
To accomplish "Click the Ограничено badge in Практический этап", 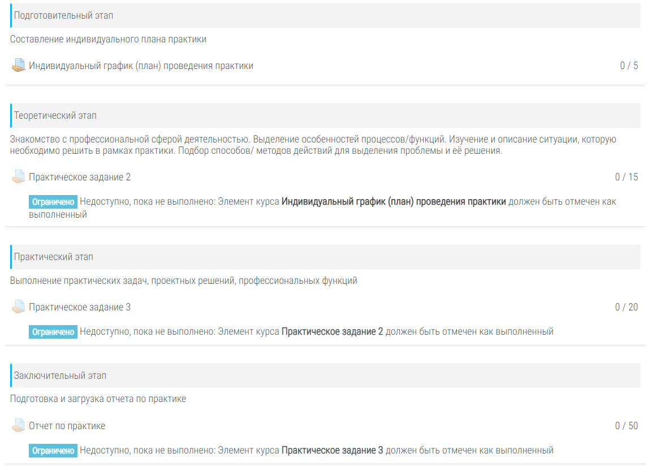I will pyautogui.click(x=53, y=332).
